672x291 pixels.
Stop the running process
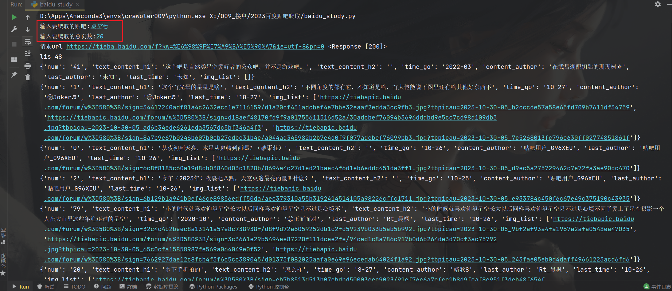tap(14, 44)
